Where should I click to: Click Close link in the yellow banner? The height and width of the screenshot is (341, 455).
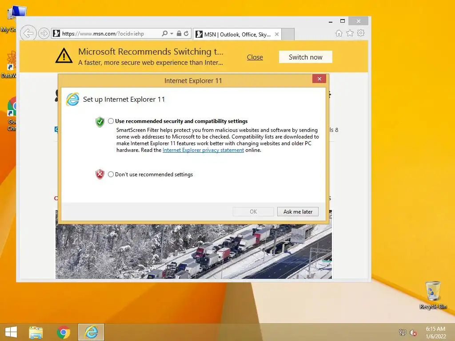(255, 57)
